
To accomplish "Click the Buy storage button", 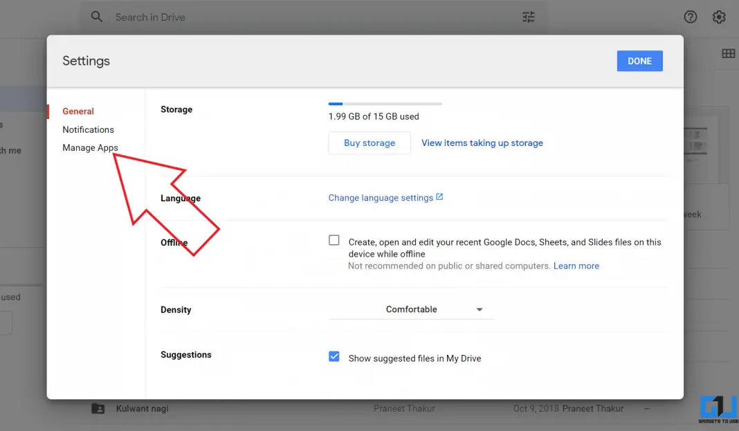I will [369, 143].
